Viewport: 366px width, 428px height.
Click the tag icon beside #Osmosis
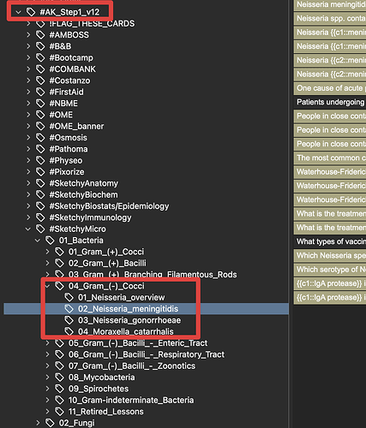[40, 138]
